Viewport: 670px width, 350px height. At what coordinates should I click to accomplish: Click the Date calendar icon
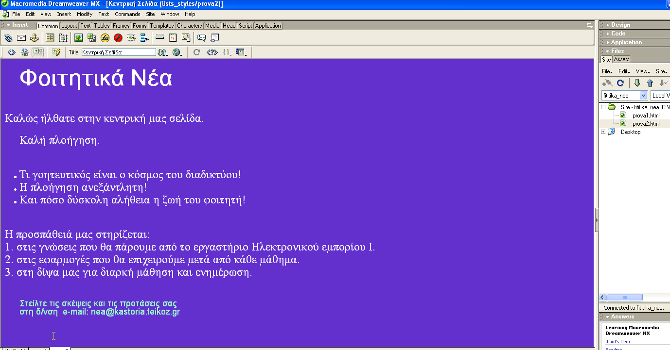coord(173,37)
